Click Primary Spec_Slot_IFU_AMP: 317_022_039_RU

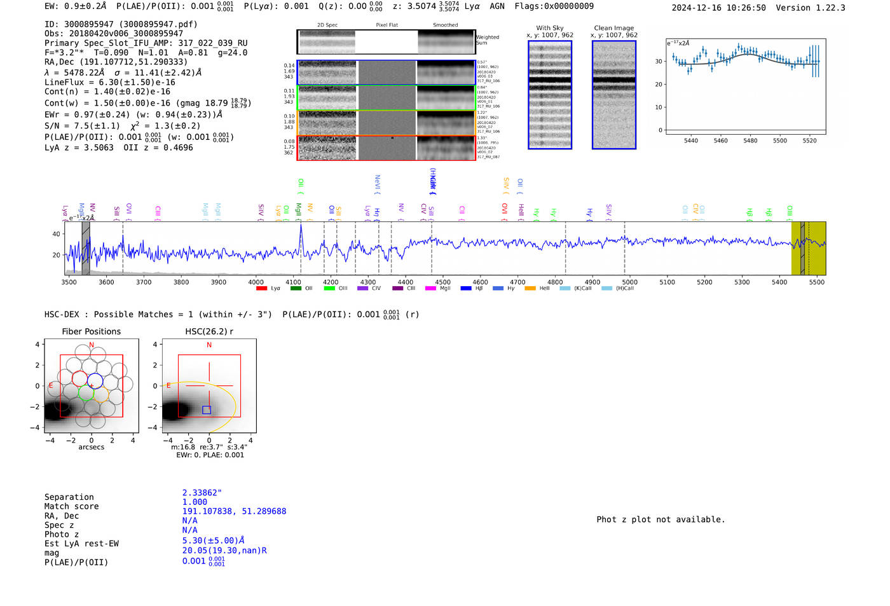(146, 43)
